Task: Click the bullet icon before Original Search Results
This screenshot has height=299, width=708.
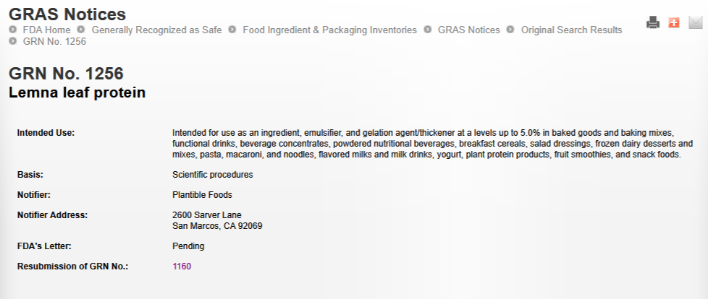Action: pyautogui.click(x=510, y=30)
